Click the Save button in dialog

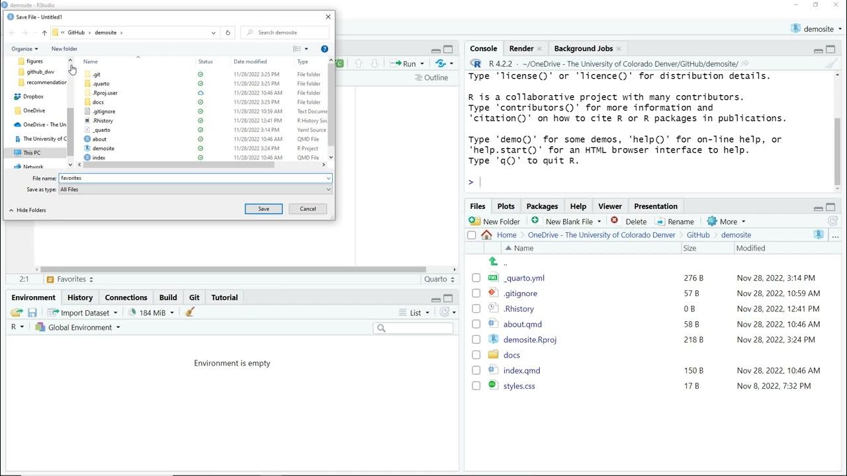click(x=263, y=209)
